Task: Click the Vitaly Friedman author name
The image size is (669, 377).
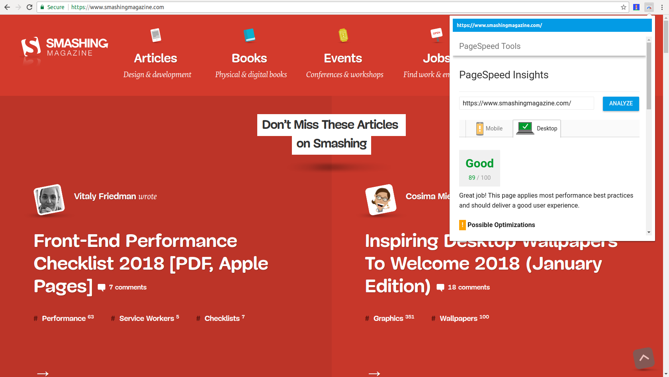Action: click(105, 196)
